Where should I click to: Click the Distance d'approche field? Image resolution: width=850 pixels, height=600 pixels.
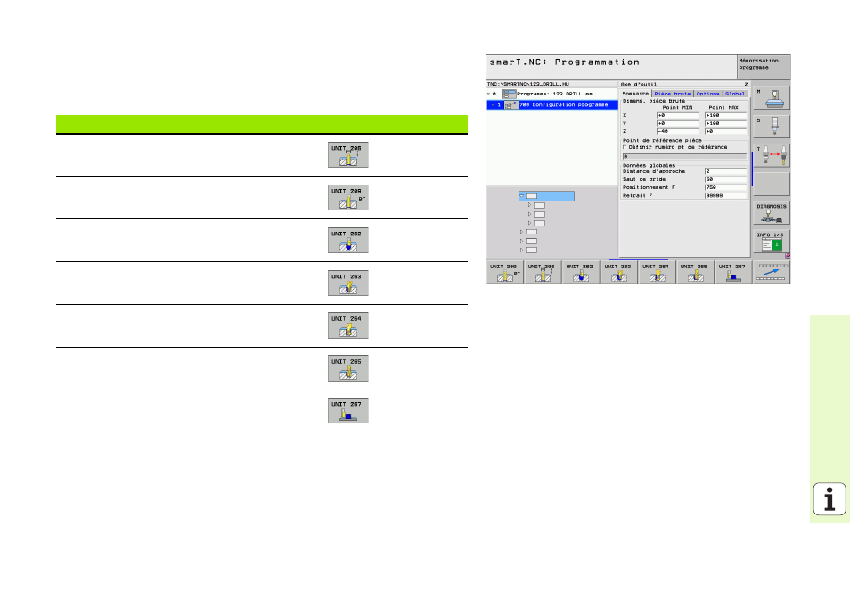click(x=725, y=171)
